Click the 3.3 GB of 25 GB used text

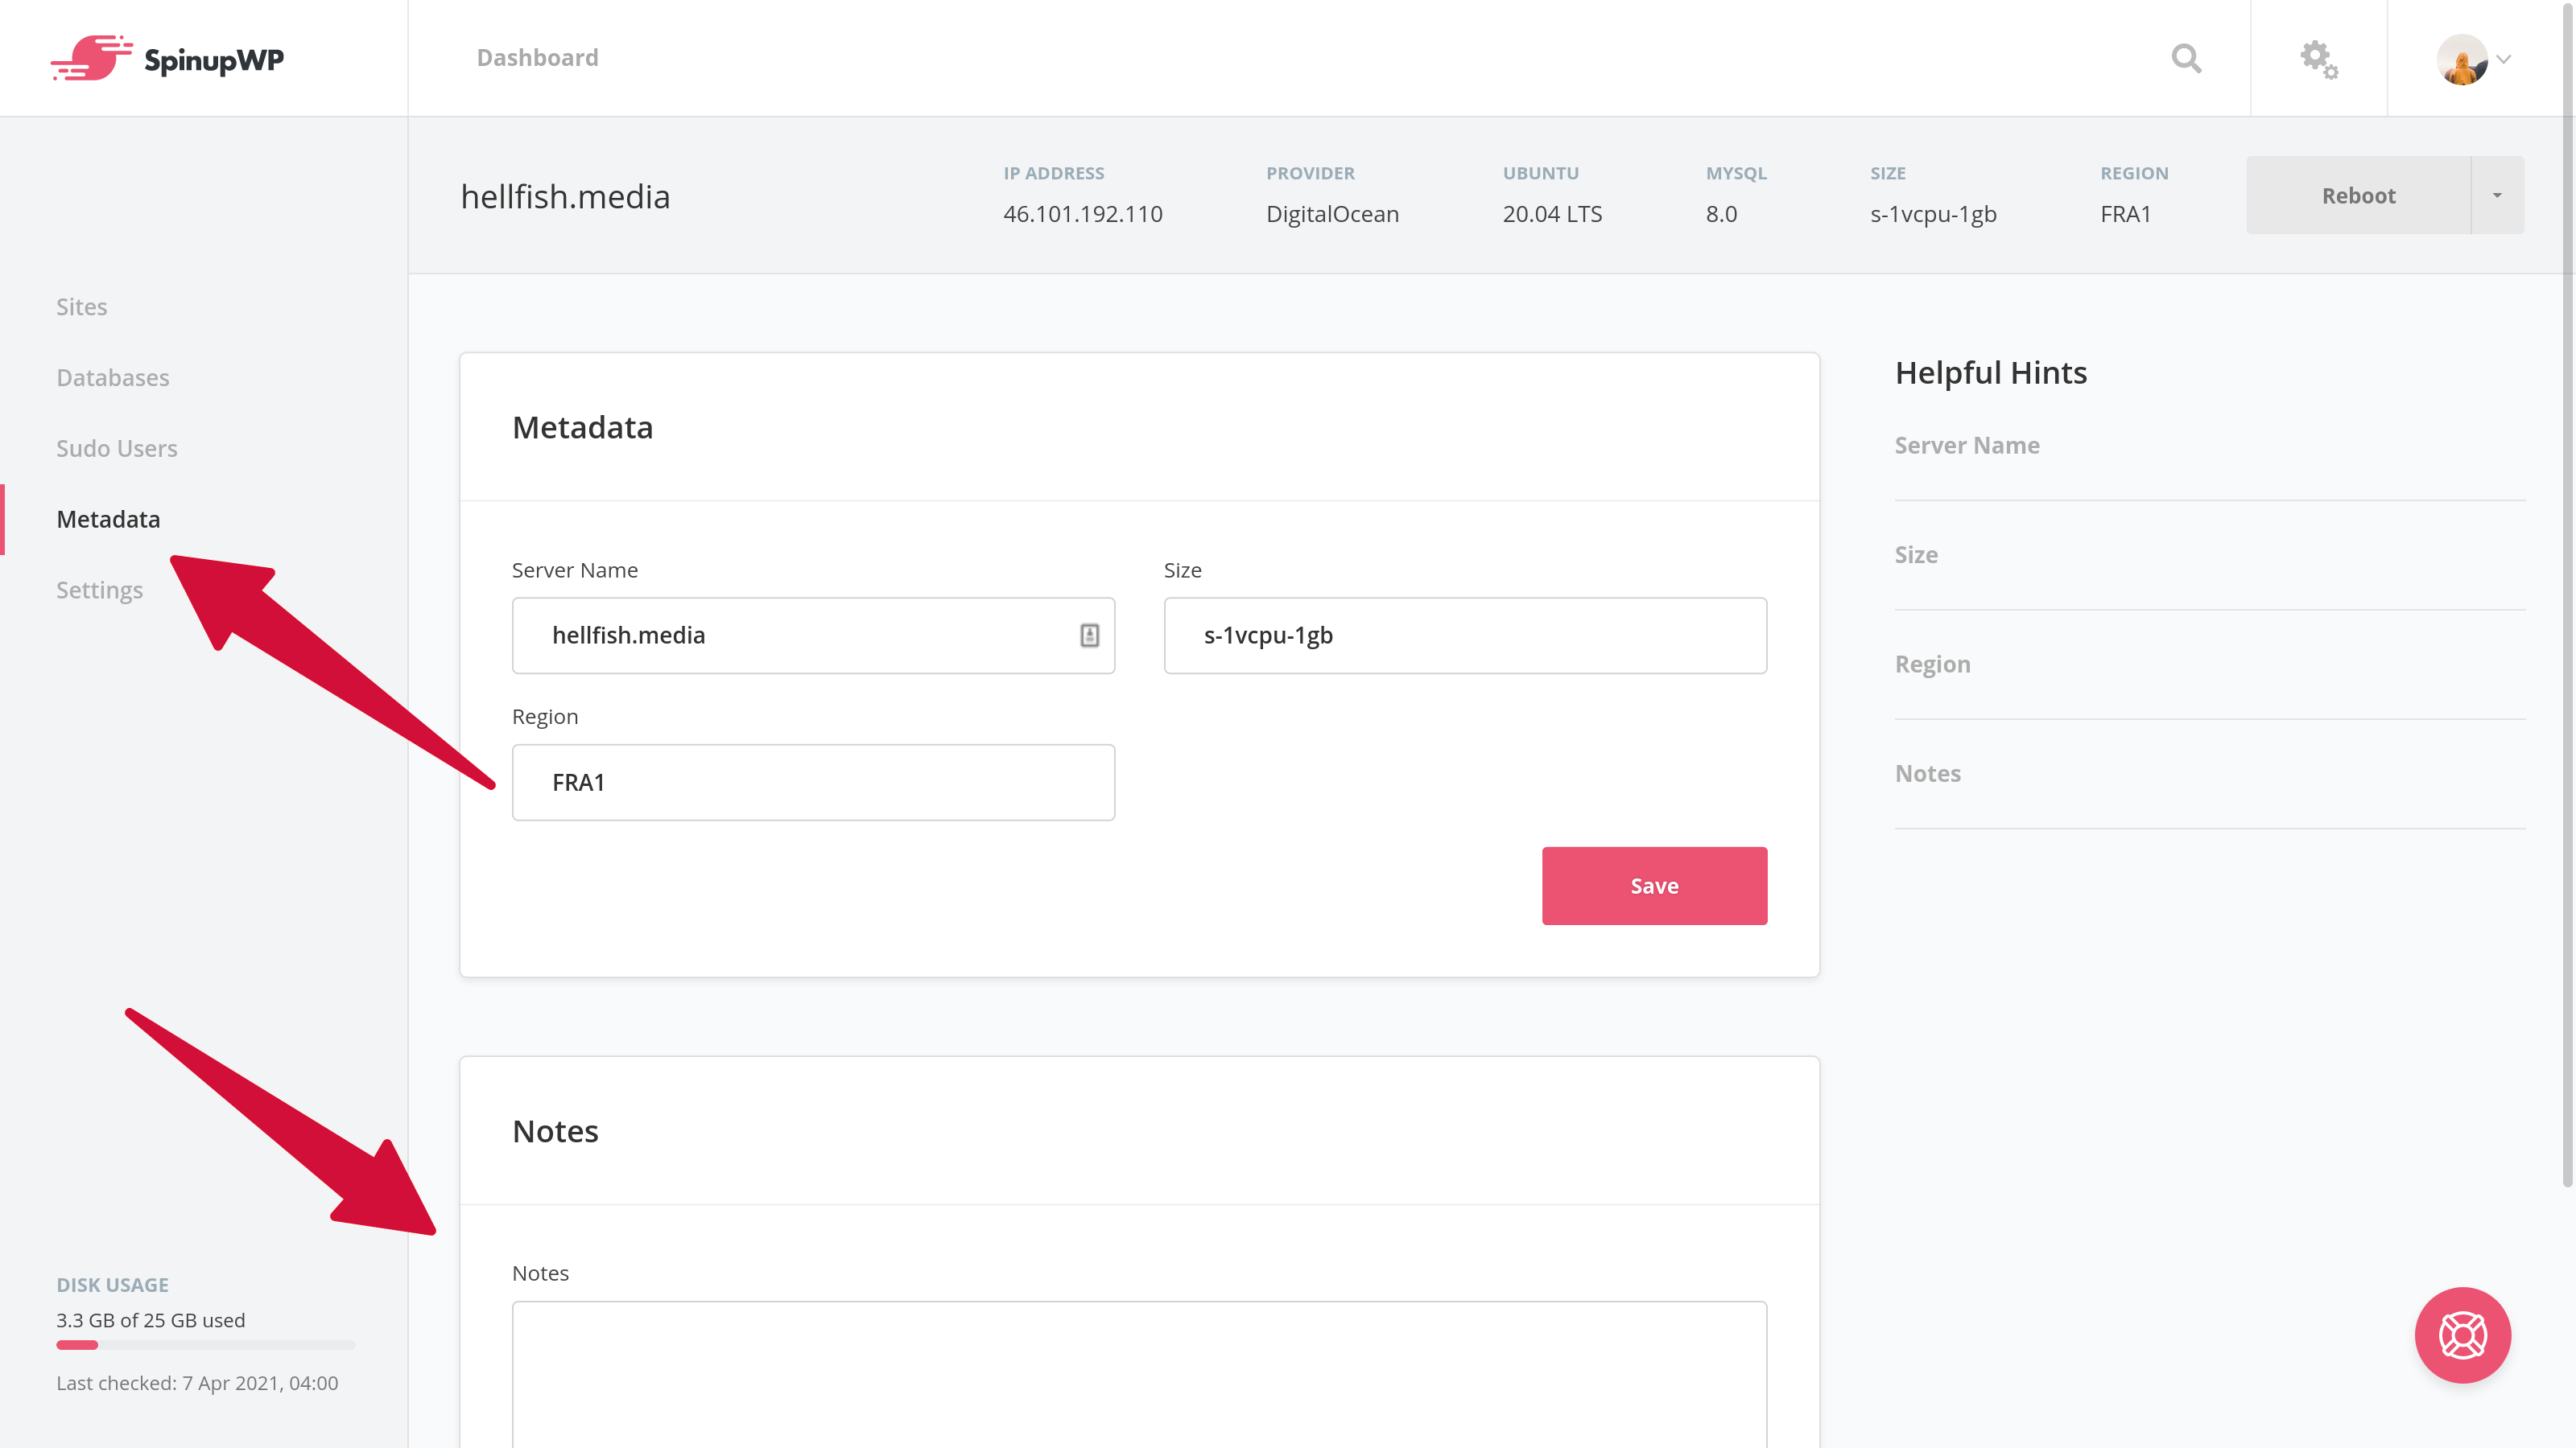[x=150, y=1320]
